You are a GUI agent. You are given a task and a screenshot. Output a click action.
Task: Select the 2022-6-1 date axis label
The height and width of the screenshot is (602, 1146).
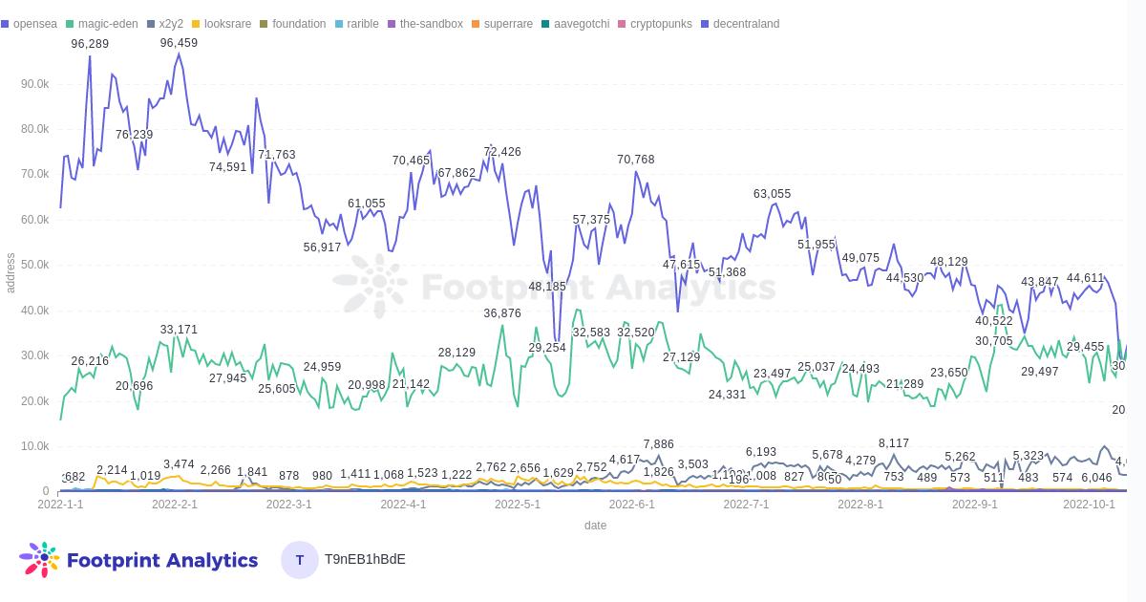[631, 505]
